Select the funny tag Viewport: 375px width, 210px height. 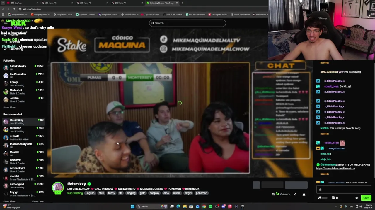pyautogui.click(x=111, y=193)
